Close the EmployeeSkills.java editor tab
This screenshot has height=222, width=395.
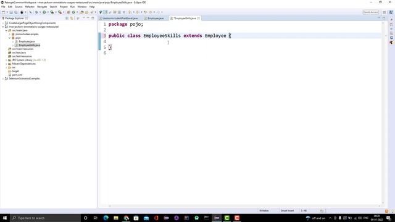199,18
